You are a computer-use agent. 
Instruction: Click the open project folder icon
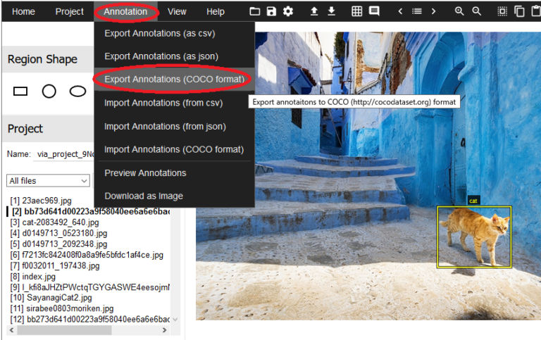(255, 11)
